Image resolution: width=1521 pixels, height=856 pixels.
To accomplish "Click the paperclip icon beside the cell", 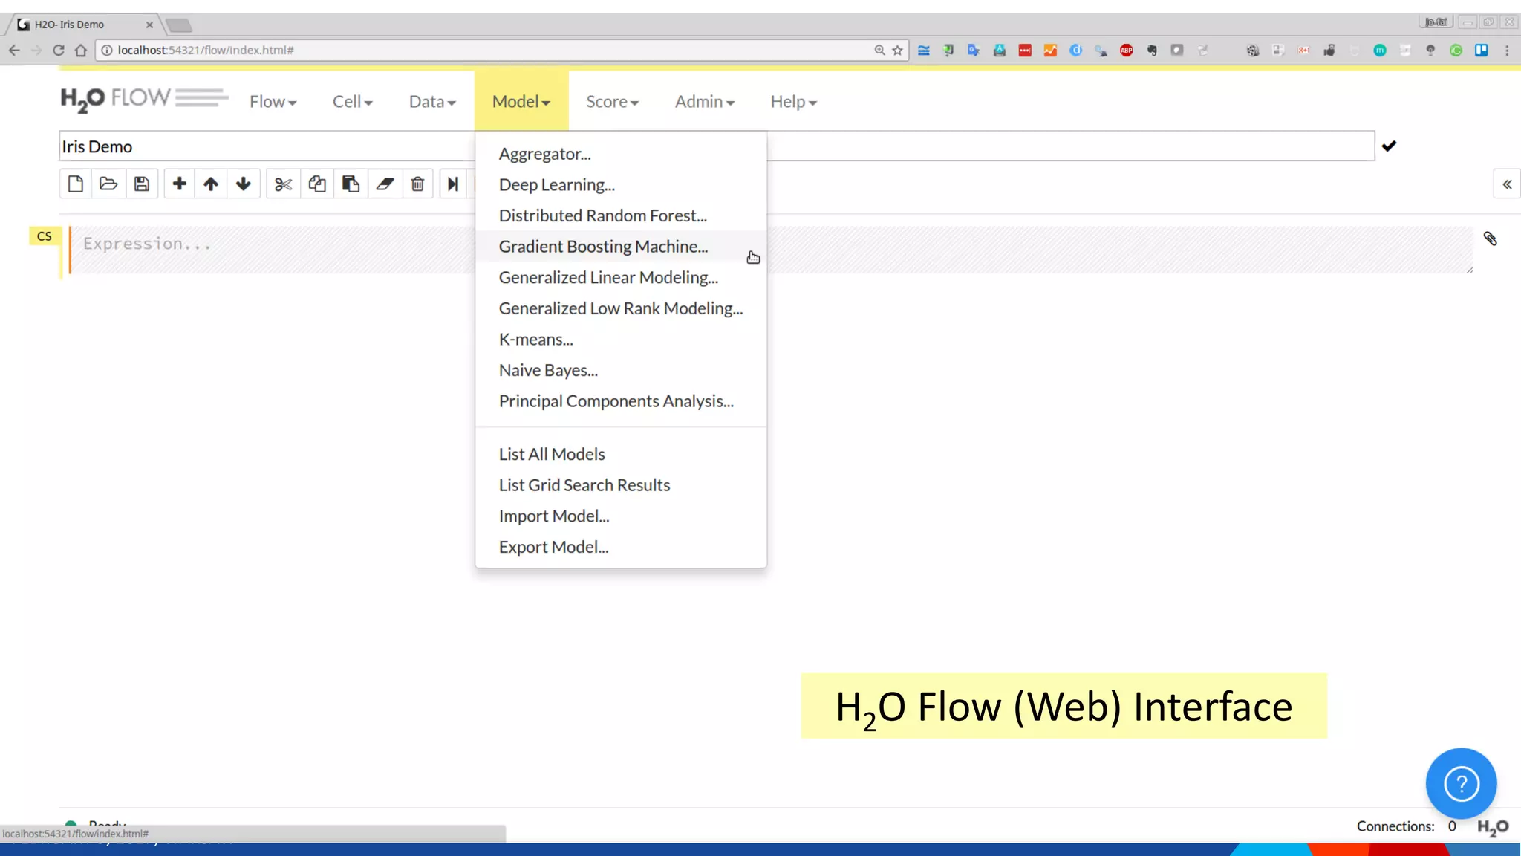I will click(1490, 239).
